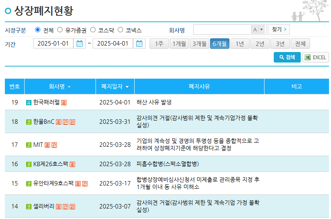Image resolution: width=331 pixels, height=219 pixels.
Task: Click the Excel export icon button
Action: pyautogui.click(x=316, y=57)
